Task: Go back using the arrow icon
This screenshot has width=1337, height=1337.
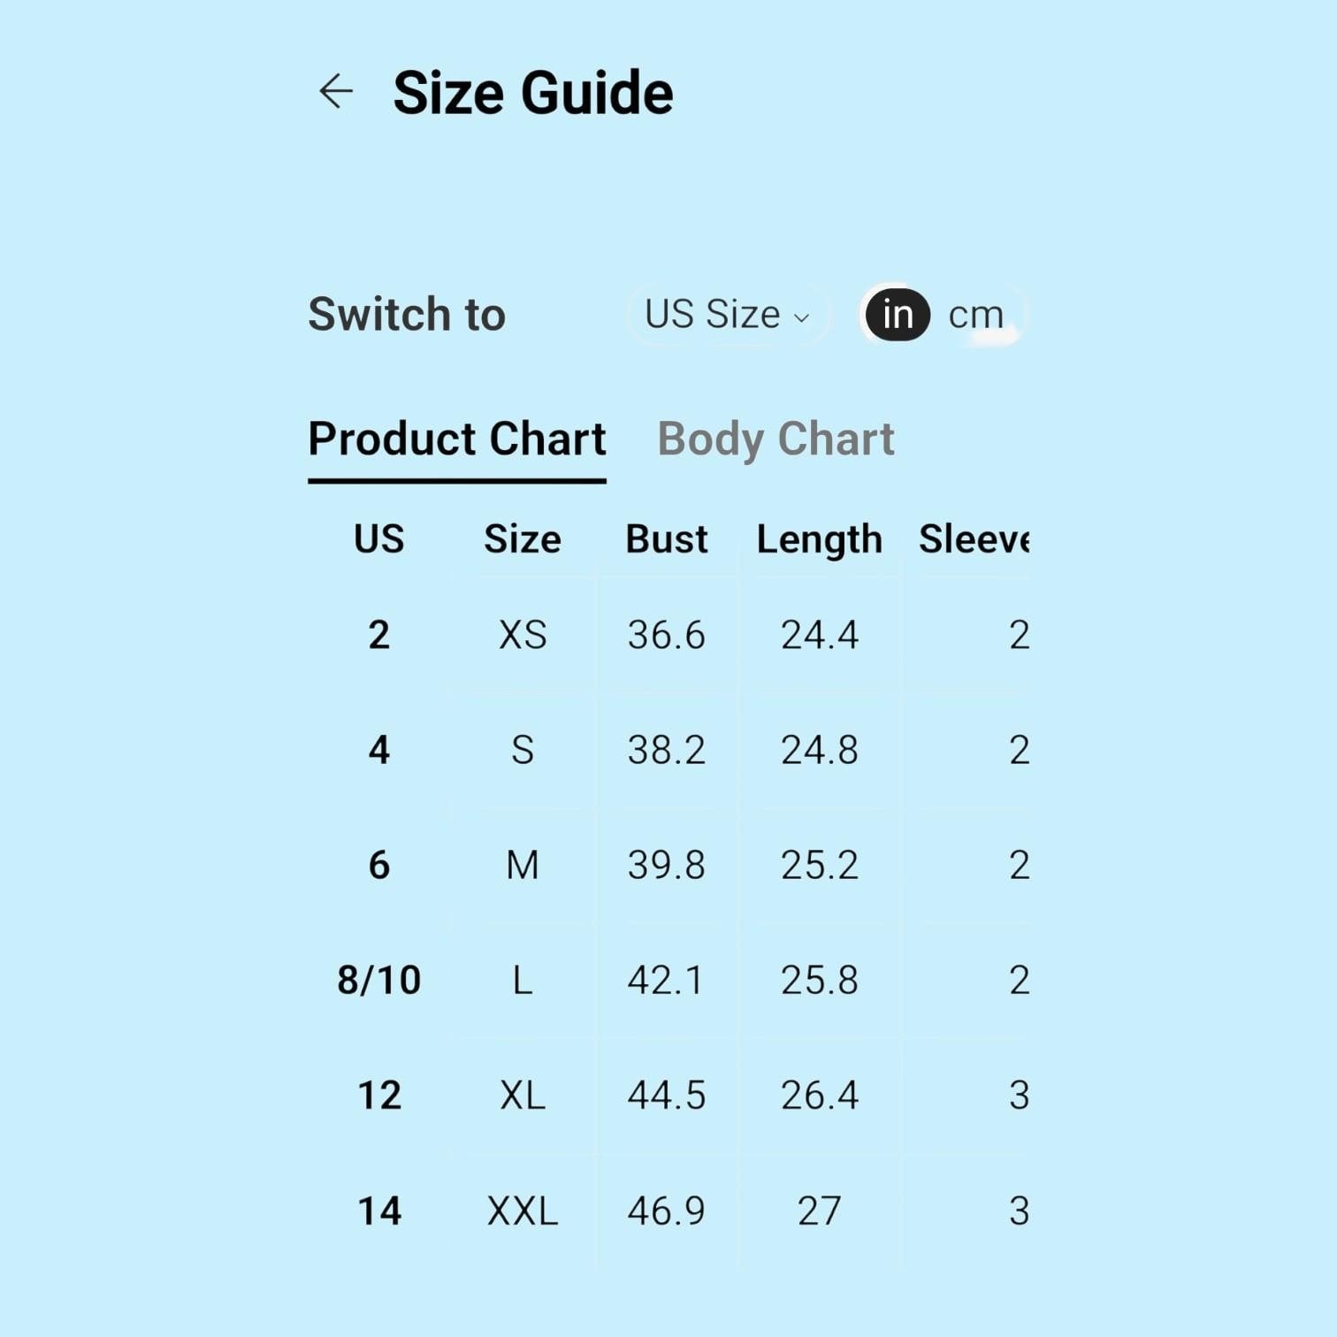Action: pyautogui.click(x=336, y=91)
